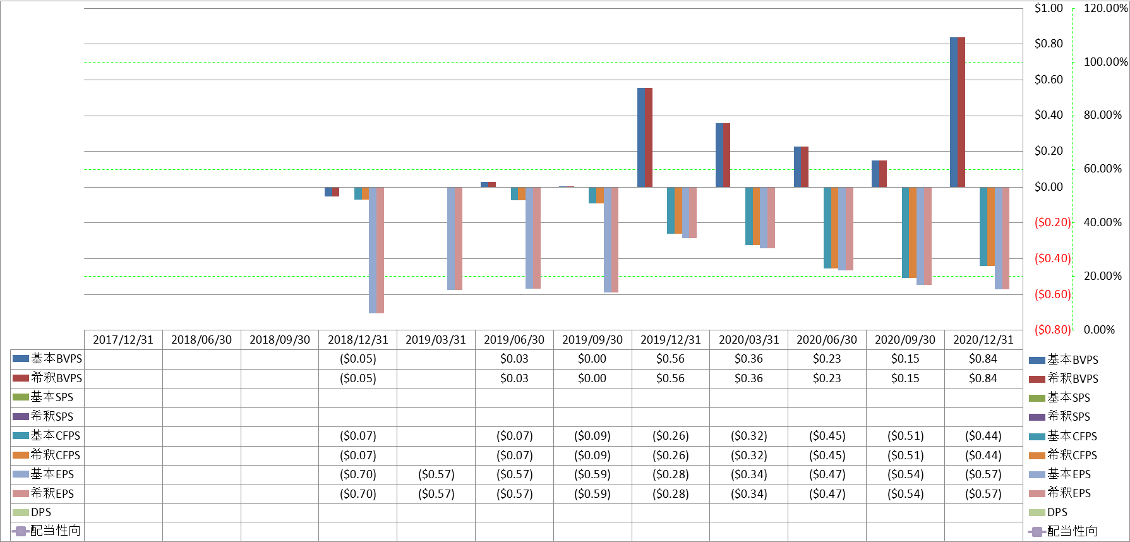Click 基本CFPS value ($0.51) for 2020/09/30
The width and height of the screenshot is (1130, 542).
[x=905, y=435]
